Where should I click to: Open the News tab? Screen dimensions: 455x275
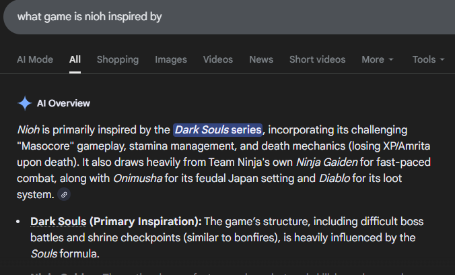click(x=261, y=59)
